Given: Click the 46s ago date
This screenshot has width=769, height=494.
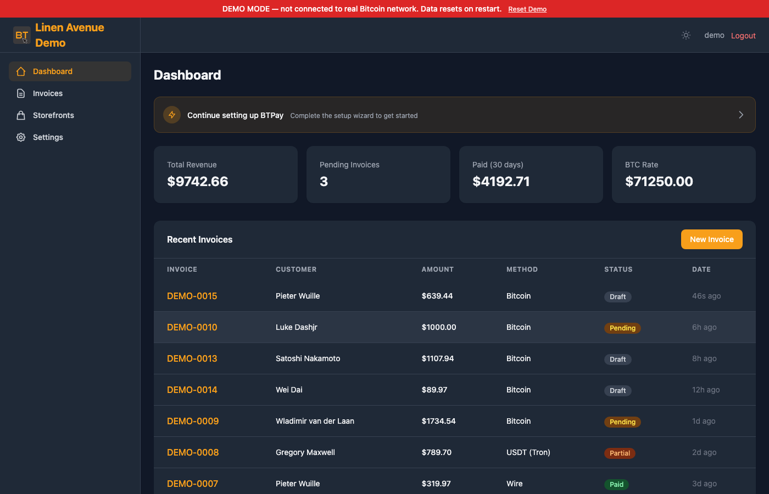Looking at the screenshot, I should coord(706,296).
